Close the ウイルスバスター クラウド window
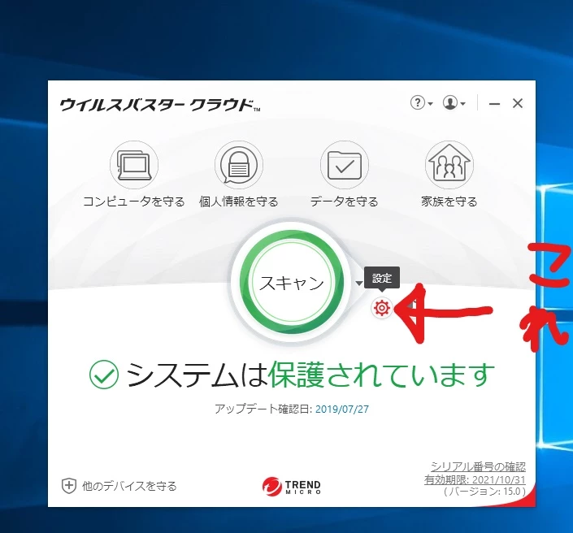The image size is (573, 533). pyautogui.click(x=518, y=103)
